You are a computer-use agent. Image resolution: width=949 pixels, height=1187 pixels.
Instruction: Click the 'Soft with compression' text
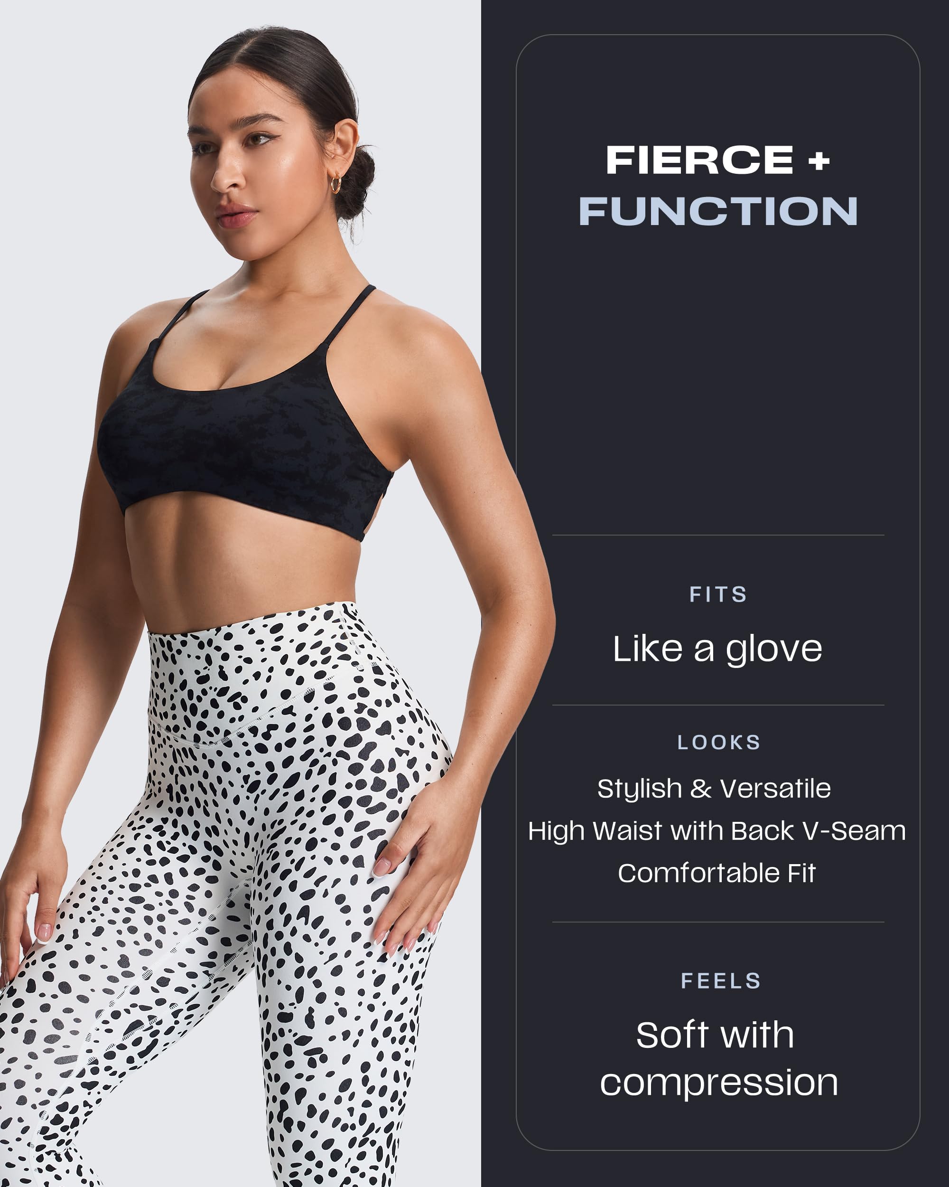click(x=718, y=1059)
